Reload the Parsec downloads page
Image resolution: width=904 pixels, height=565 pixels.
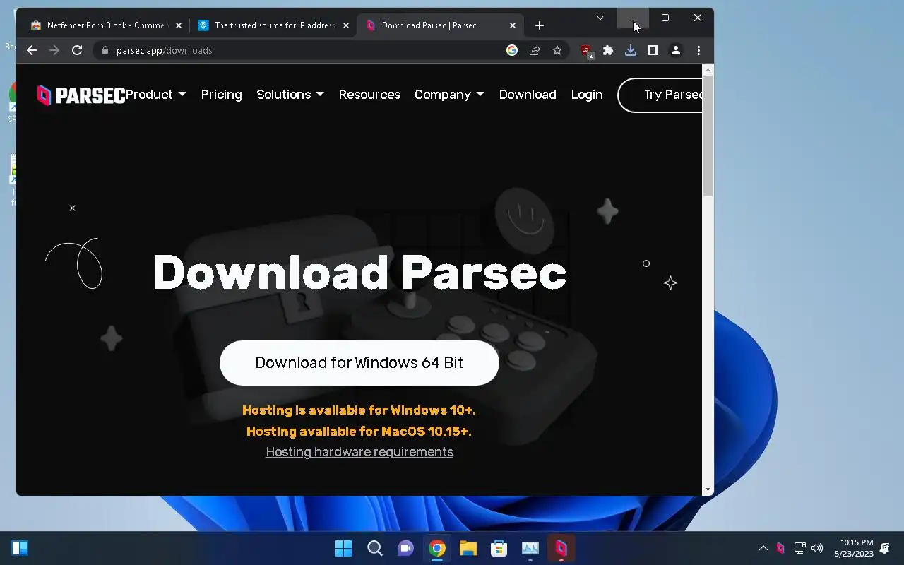tap(77, 50)
